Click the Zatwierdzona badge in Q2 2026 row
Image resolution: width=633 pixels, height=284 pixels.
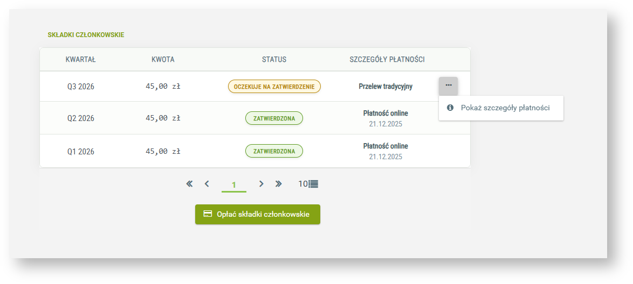pos(274,119)
